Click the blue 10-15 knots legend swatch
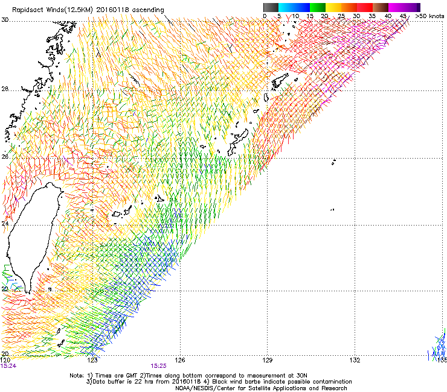 click(x=302, y=7)
